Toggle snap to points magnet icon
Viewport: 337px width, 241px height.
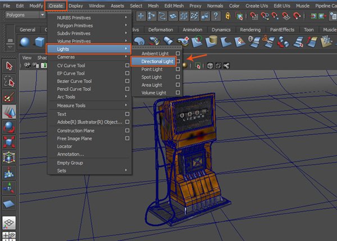[275, 16]
